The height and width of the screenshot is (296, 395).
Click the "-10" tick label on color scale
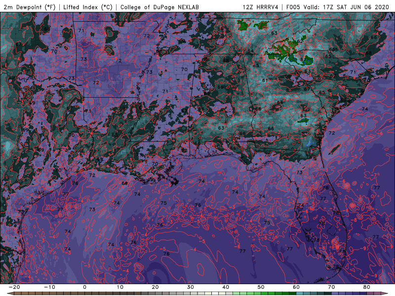pos(49,287)
